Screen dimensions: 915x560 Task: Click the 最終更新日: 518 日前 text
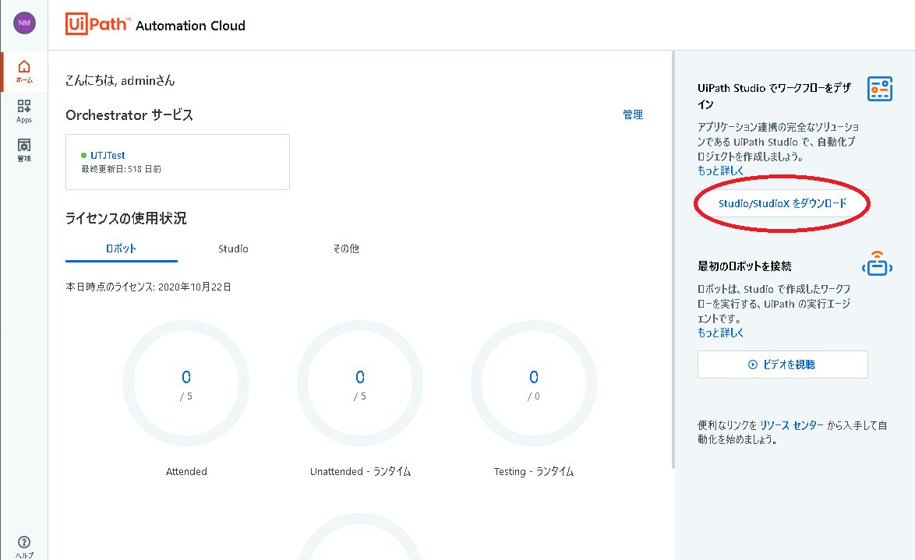point(122,169)
